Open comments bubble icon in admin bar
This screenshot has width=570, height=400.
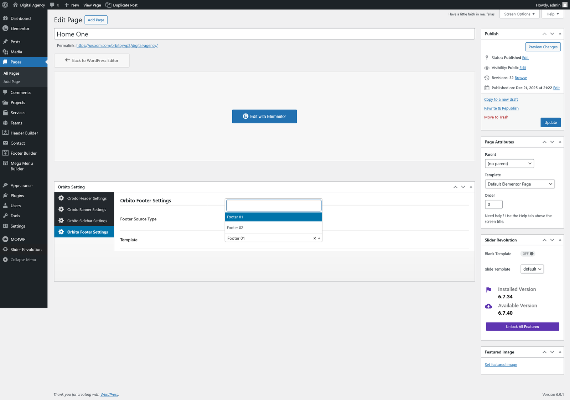(52, 5)
